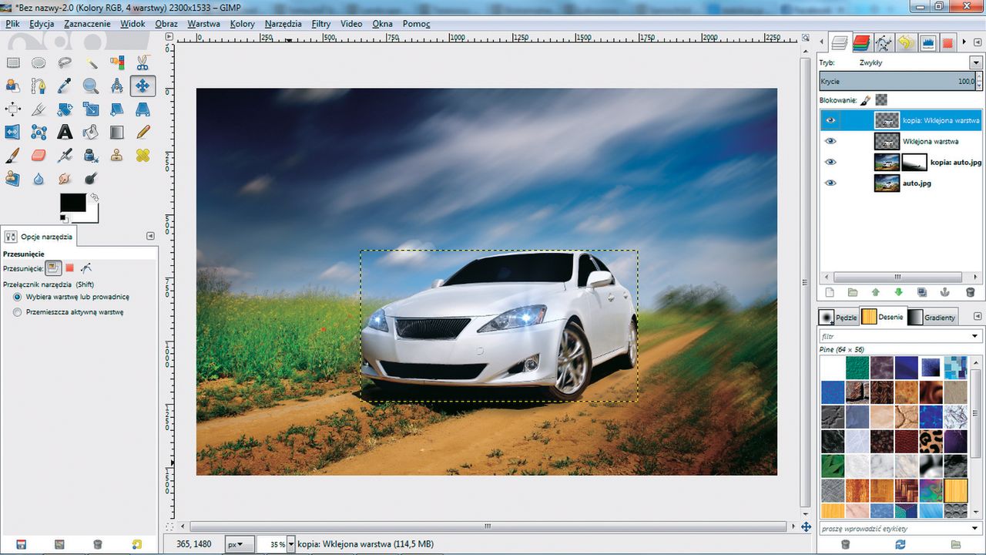This screenshot has width=986, height=555.
Task: Select the Flip tool
Action: [x=12, y=132]
